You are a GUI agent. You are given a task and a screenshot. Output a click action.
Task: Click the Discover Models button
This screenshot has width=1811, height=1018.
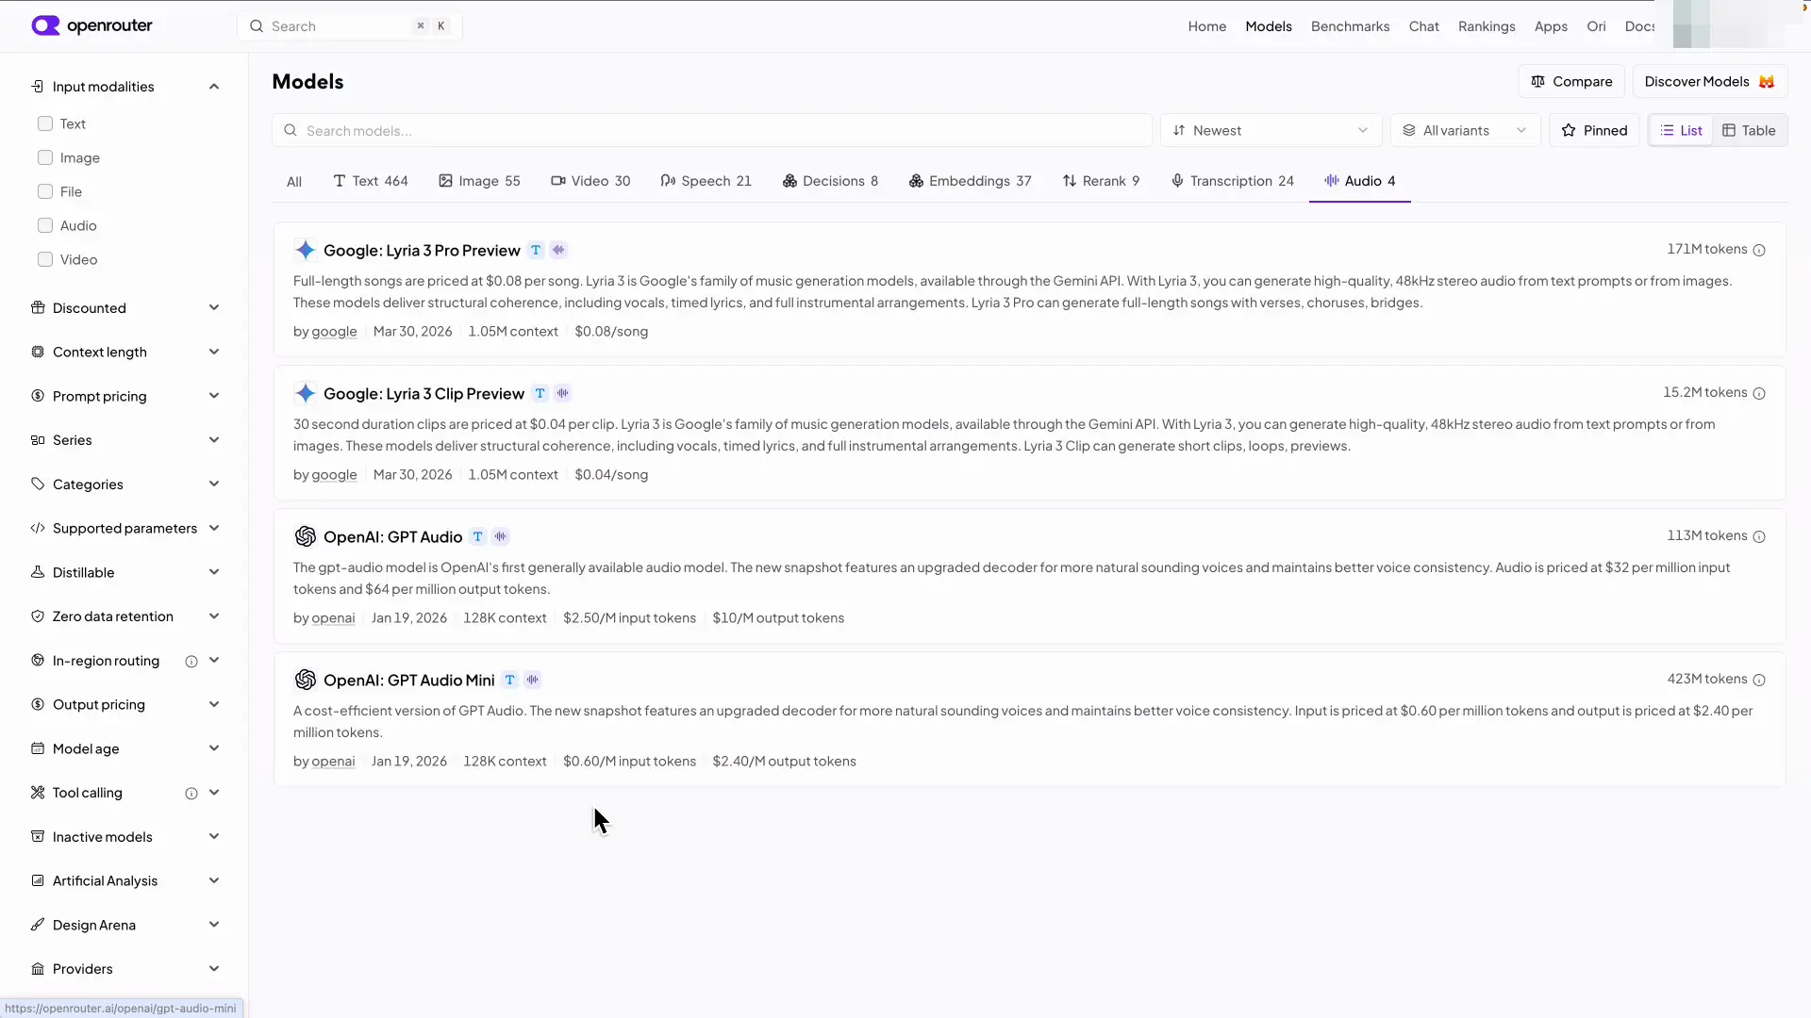1710,81
